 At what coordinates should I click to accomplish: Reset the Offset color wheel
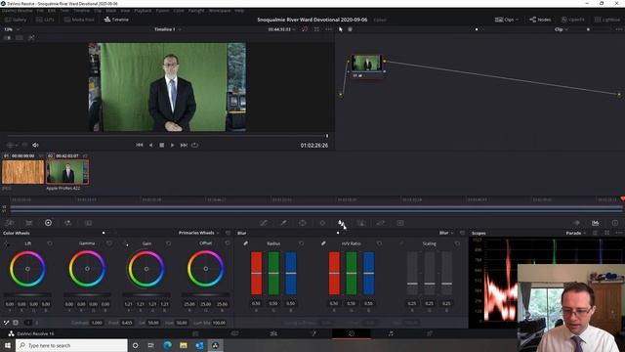[x=228, y=243]
